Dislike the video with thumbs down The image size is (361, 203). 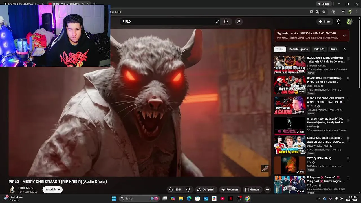188,189
